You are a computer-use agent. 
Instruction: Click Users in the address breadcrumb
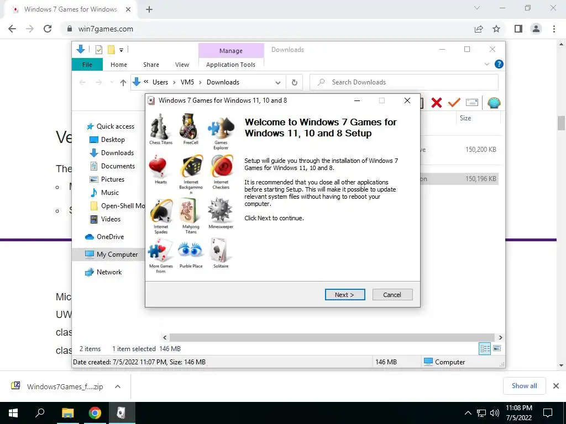160,82
